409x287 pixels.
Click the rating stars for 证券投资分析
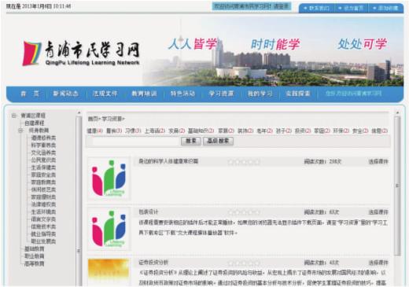coord(244,263)
